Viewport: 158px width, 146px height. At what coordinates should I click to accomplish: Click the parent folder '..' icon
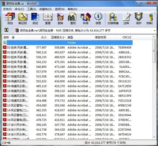coord(5,43)
